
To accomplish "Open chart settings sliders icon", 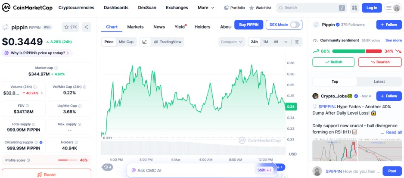I will tap(297, 42).
